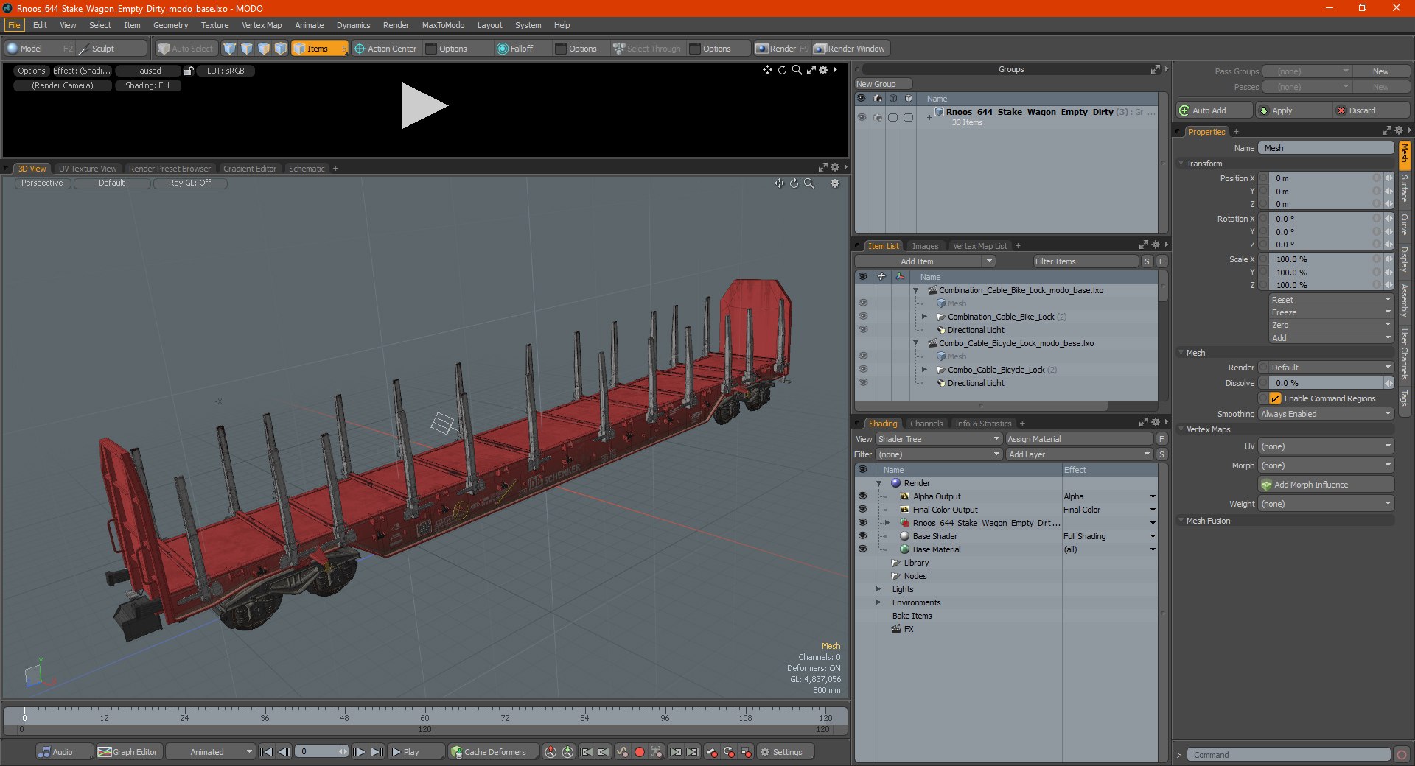This screenshot has height=766, width=1415.
Task: Toggle Enable Command Regions checkbox
Action: 1275,398
